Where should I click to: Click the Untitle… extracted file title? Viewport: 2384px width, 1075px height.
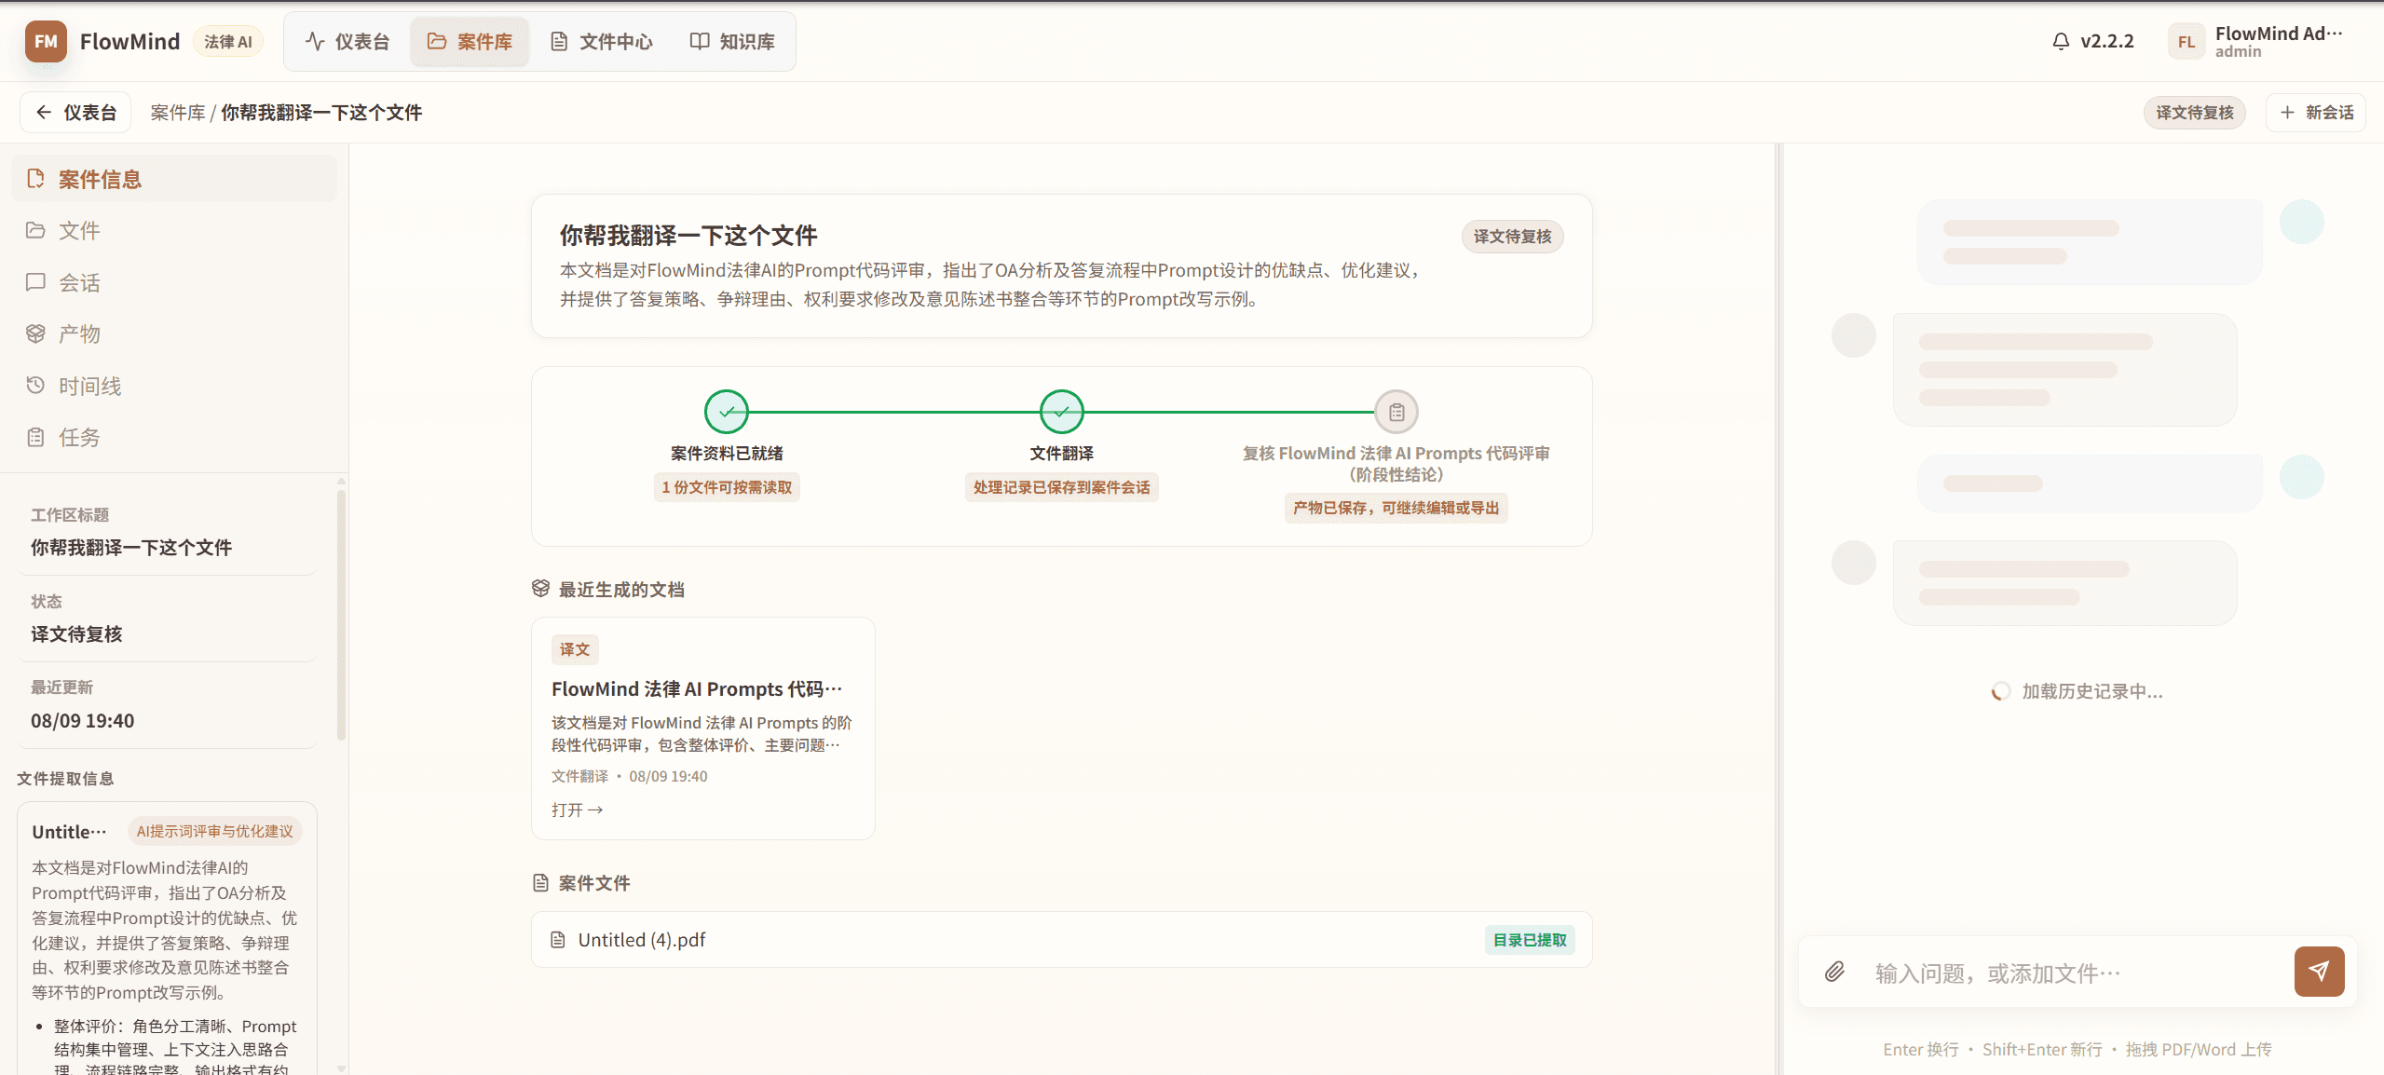coord(69,832)
